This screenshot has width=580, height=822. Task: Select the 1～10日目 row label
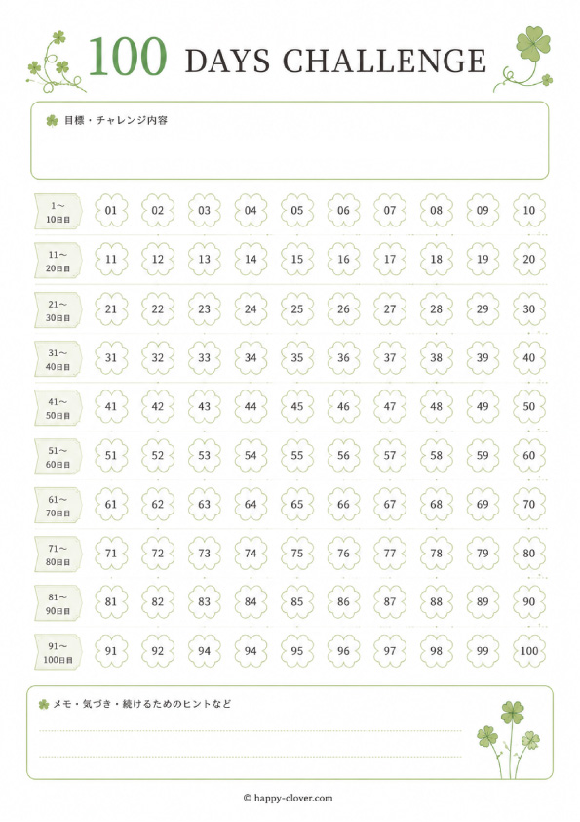tap(58, 212)
